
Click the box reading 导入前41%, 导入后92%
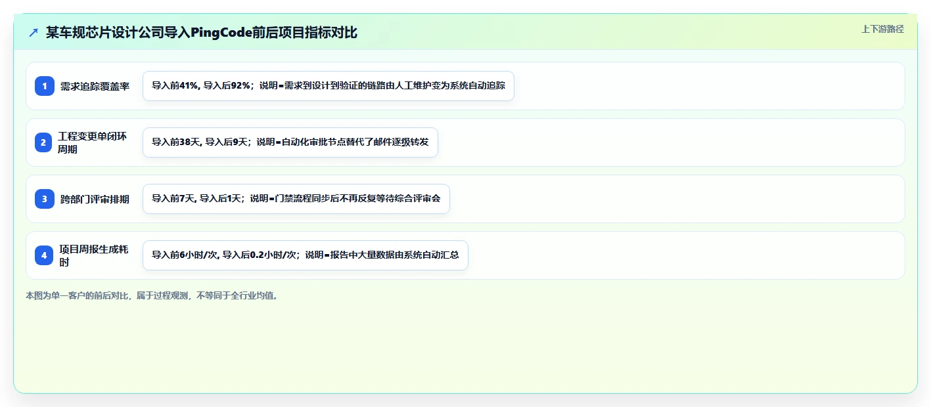[329, 86]
